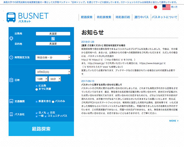The height and width of the screenshot is (147, 184).
Task: Open the 時間指定方法 dropdown
Action: coord(53,57)
